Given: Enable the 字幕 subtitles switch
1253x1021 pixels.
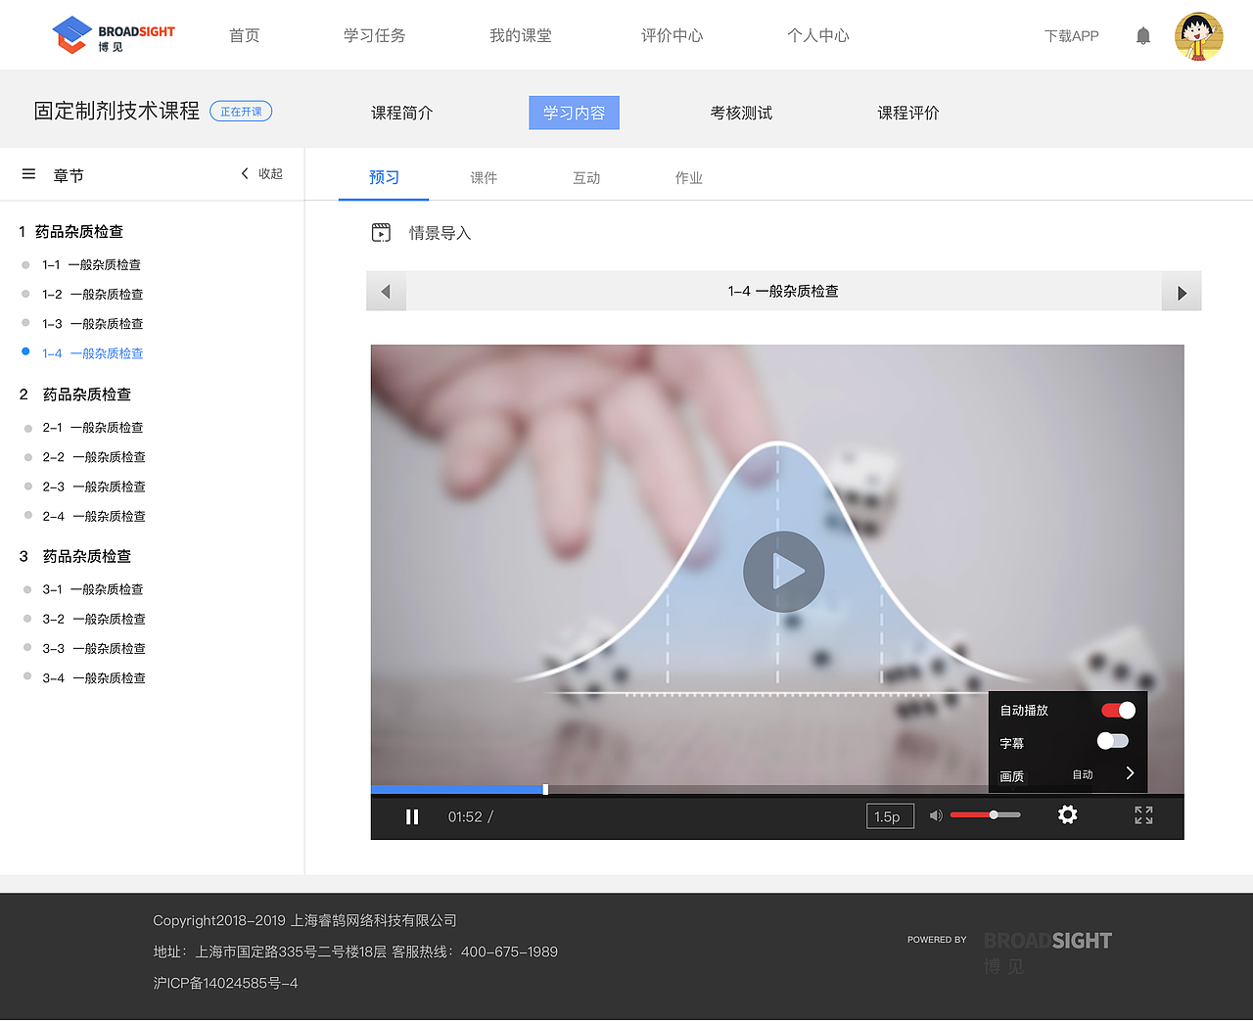Looking at the screenshot, I should tap(1112, 742).
